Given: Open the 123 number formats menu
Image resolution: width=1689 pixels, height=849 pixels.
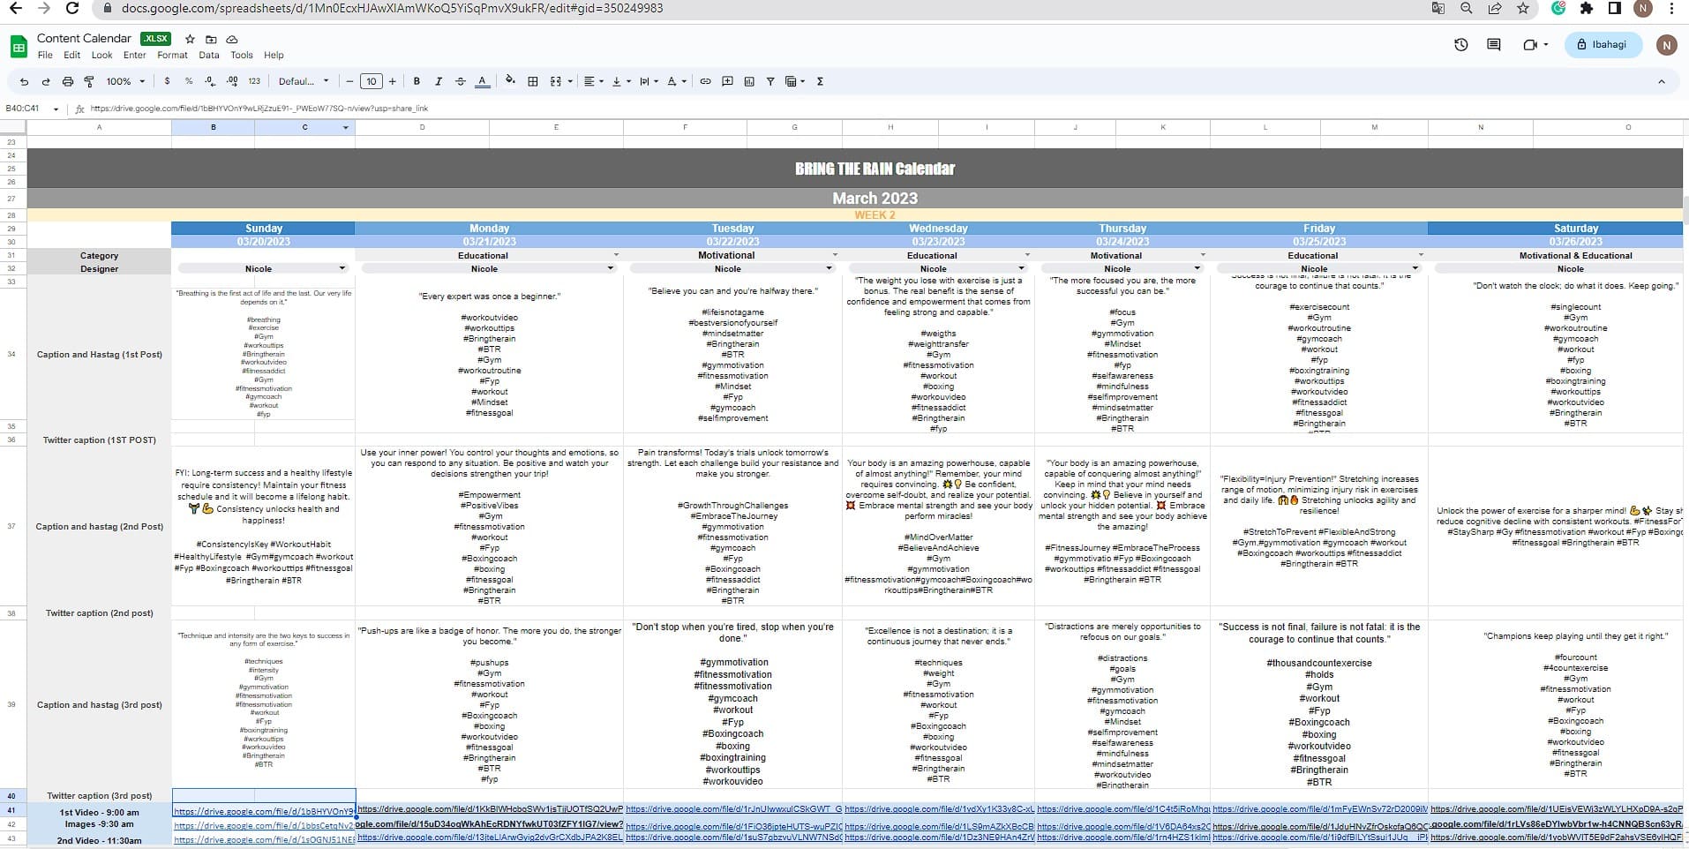Looking at the screenshot, I should coord(254,81).
